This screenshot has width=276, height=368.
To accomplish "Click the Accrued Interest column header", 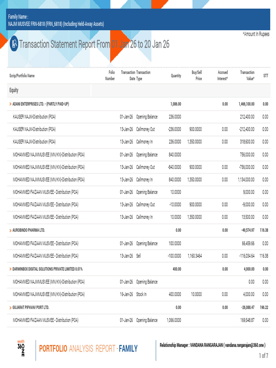I will click(x=222, y=75).
